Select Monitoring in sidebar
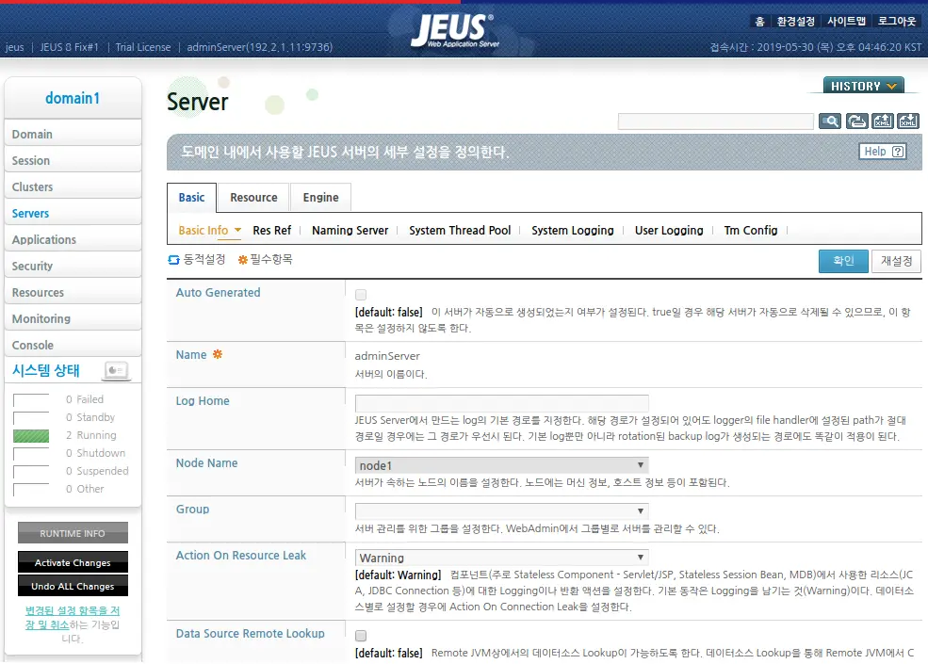This screenshot has width=928, height=664. (73, 318)
